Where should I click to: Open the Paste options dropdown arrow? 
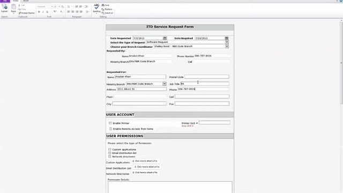(13, 13)
